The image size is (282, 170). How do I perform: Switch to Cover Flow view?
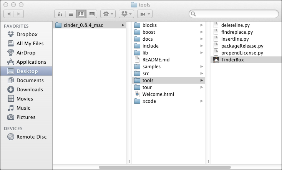point(92,14)
